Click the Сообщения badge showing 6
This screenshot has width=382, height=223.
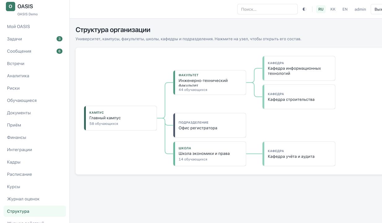point(59,51)
